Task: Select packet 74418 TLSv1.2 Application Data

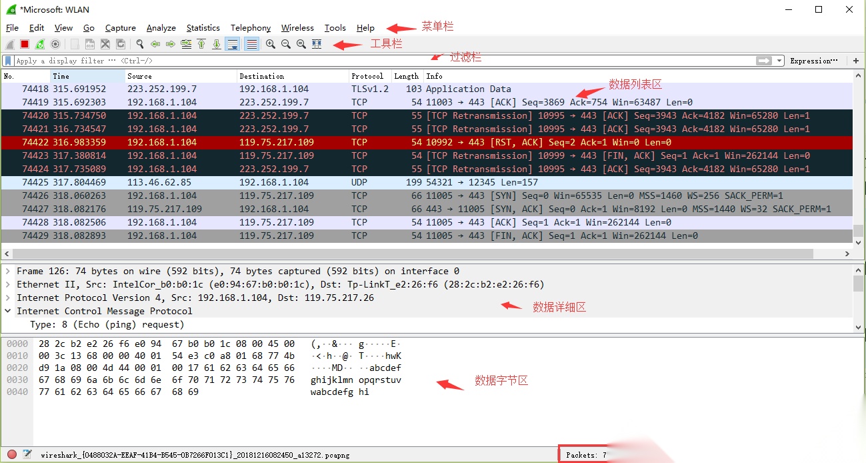Action: click(427, 89)
